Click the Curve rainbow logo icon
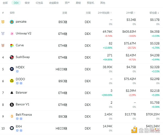The width and height of the screenshot is (163, 136). (12, 45)
